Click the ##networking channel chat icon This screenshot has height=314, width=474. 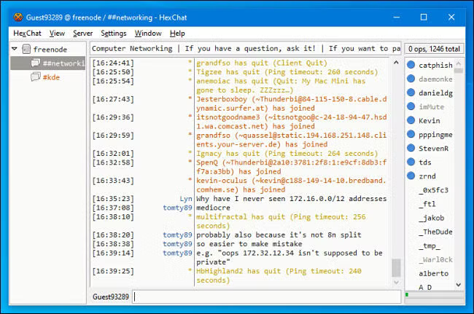(36, 63)
